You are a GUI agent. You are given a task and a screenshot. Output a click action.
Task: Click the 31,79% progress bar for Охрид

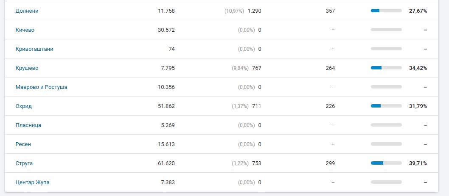point(386,106)
